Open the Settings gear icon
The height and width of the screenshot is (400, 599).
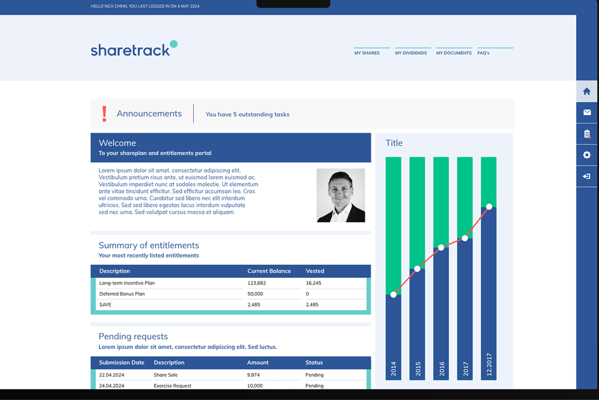click(x=587, y=155)
